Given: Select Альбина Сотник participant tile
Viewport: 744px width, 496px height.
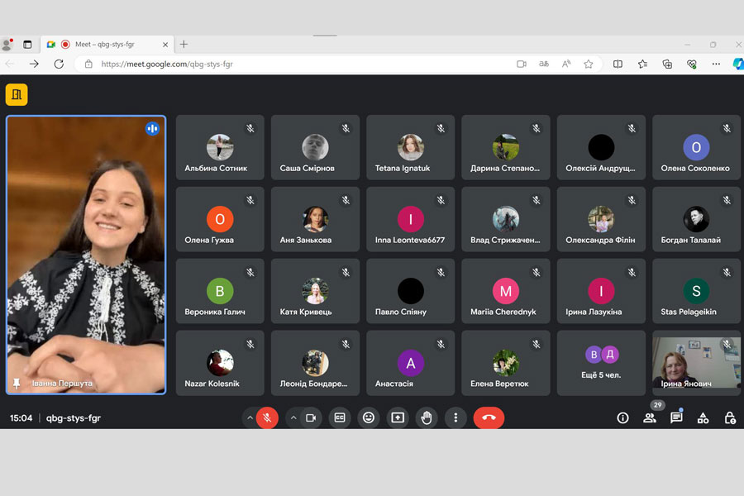Looking at the screenshot, I should [220, 148].
